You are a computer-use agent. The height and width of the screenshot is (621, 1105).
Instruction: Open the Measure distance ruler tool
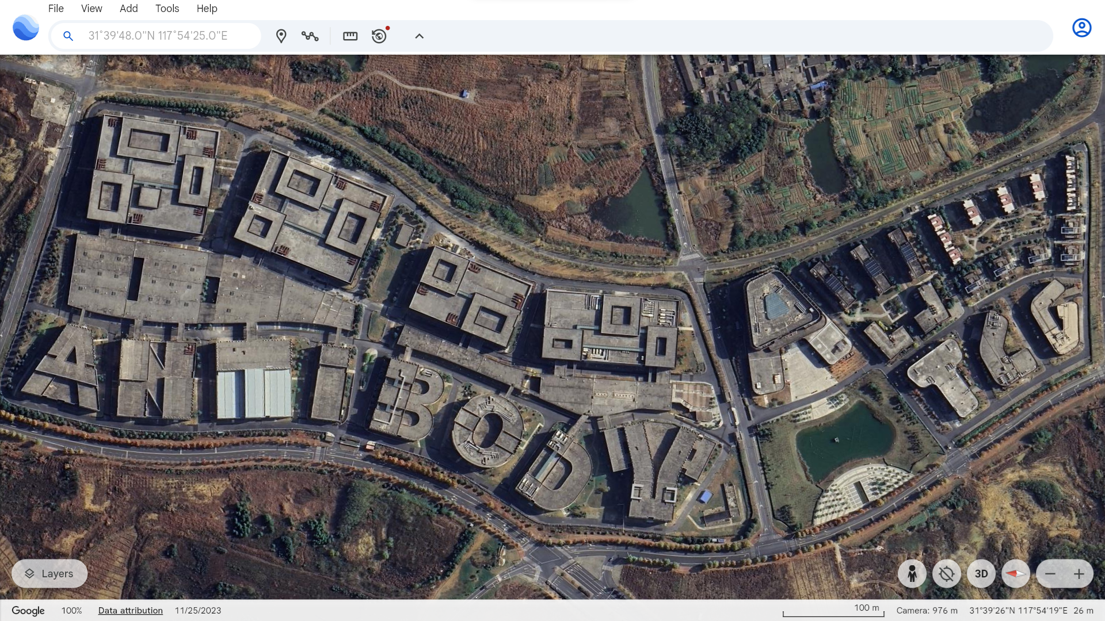350,36
